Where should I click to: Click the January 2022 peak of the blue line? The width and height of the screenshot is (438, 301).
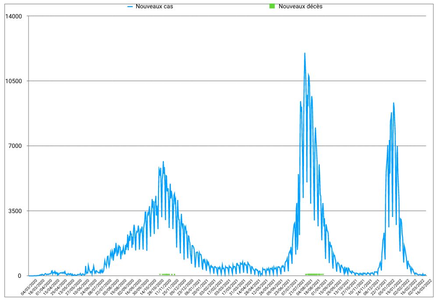tap(394, 103)
